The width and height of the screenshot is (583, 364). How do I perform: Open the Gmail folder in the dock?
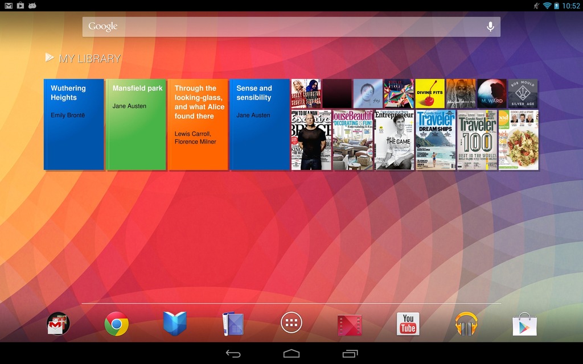tap(58, 324)
